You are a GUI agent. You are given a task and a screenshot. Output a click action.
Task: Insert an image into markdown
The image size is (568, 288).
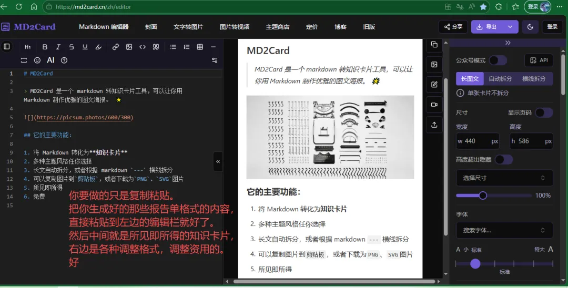tap(129, 47)
